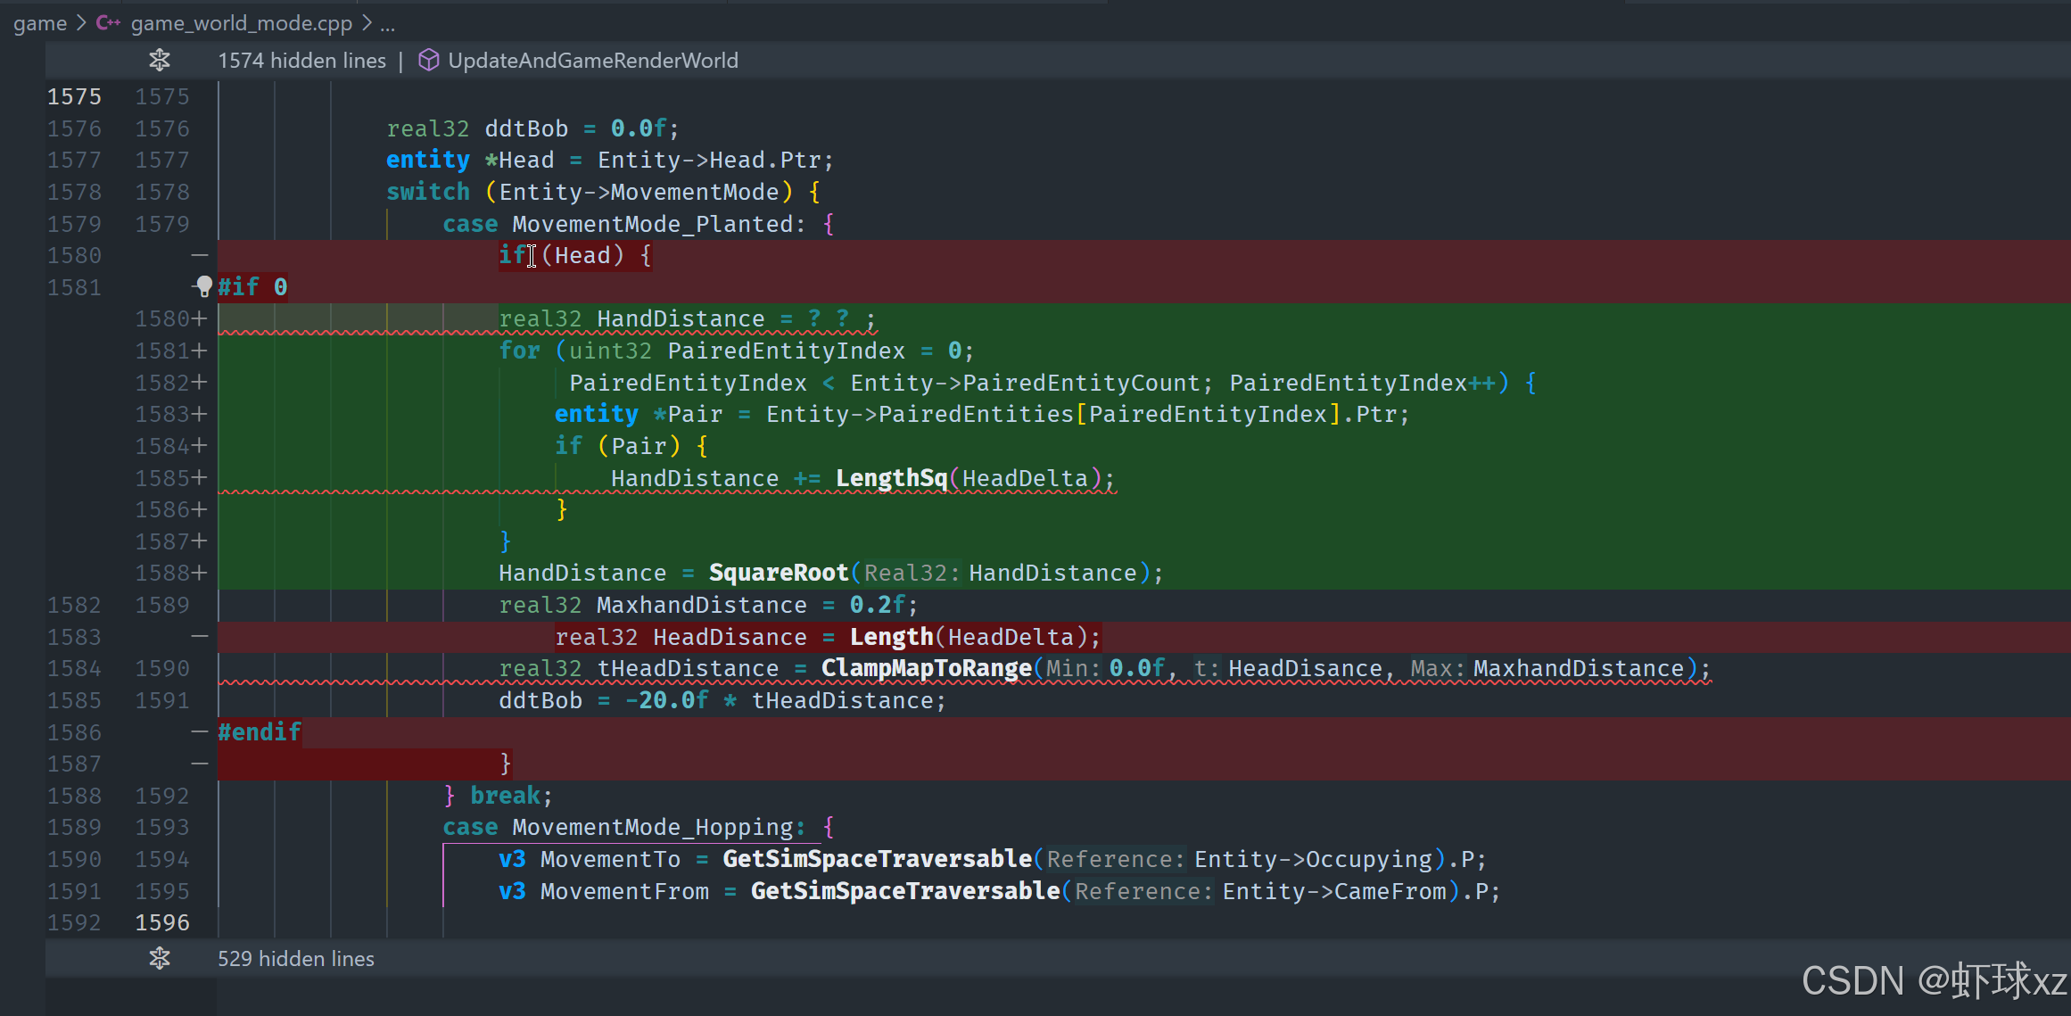Open the game_world_mode.cpp breadcrumb item
Image resolution: width=2071 pixels, height=1016 pixels.
(241, 23)
